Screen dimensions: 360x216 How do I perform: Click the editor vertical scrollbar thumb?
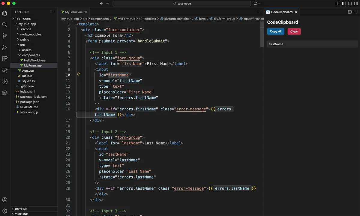pyautogui.click(x=262, y=34)
